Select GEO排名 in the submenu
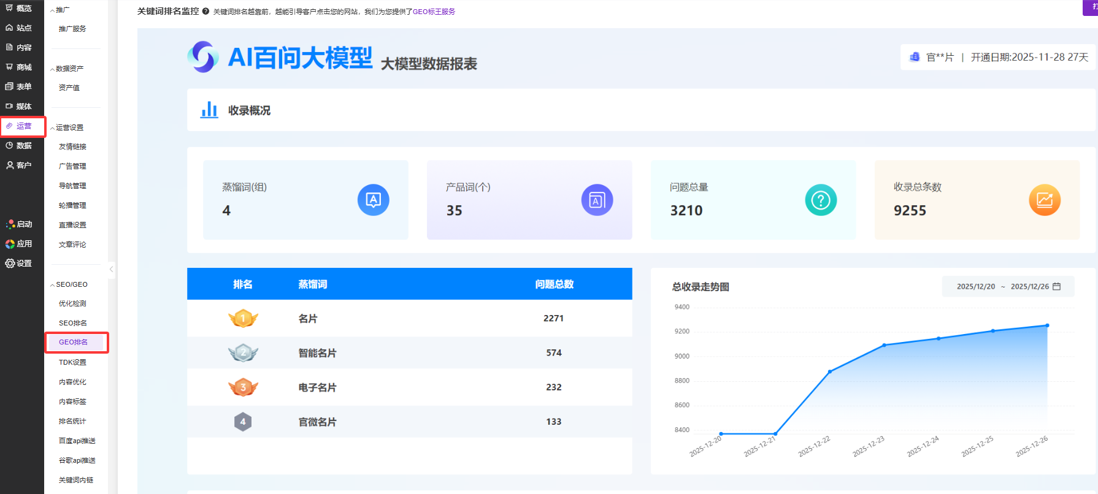 pyautogui.click(x=73, y=342)
